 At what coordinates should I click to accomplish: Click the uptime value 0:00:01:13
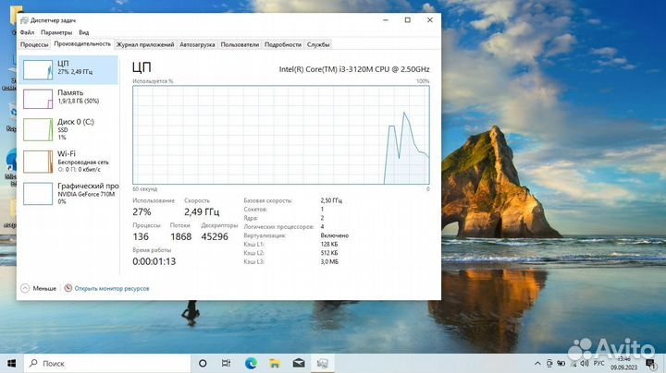click(x=154, y=261)
